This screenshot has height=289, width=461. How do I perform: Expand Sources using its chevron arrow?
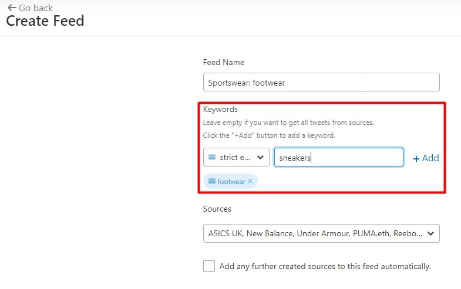[430, 233]
